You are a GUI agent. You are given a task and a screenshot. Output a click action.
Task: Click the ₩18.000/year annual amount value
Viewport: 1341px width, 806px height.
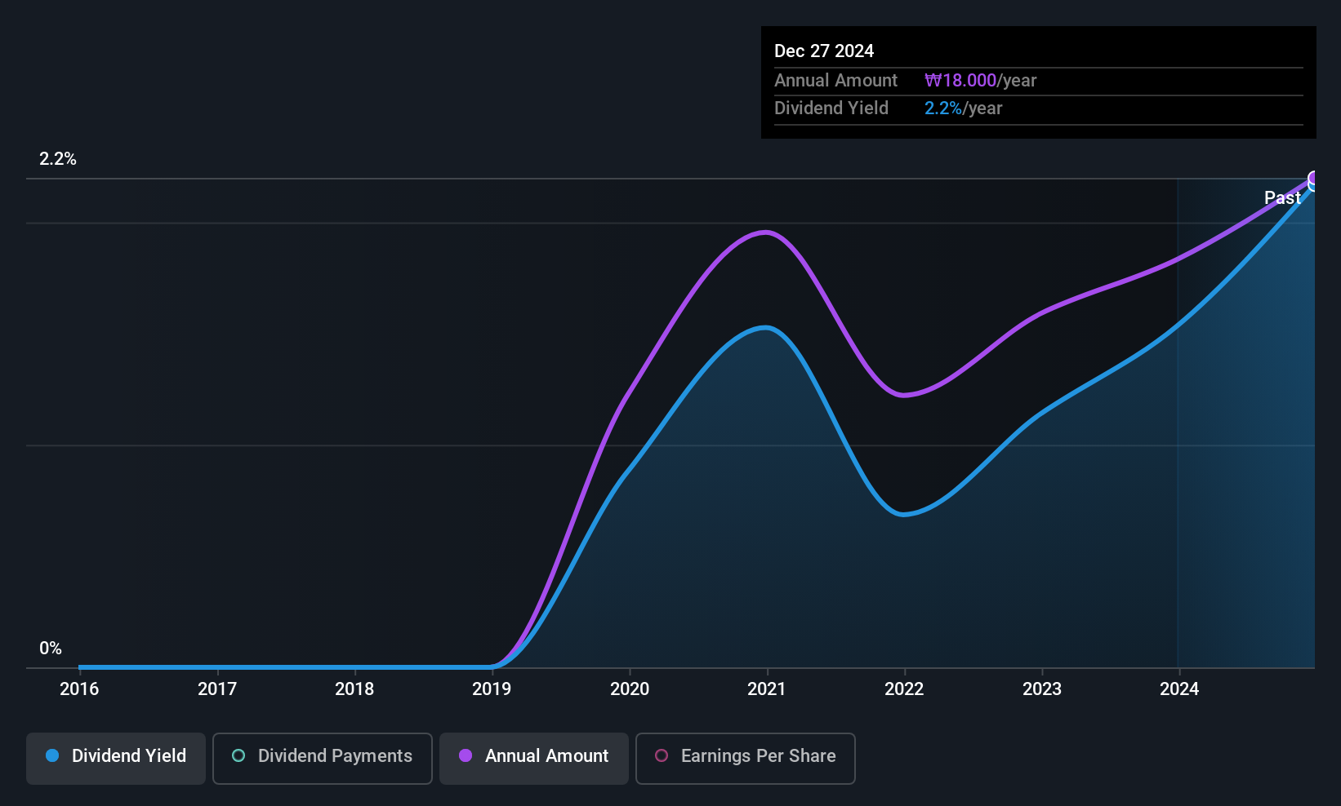tap(980, 80)
